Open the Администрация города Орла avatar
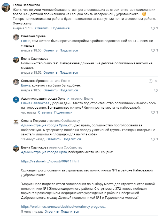Screen dimensions: 163x217 point(16,100)
